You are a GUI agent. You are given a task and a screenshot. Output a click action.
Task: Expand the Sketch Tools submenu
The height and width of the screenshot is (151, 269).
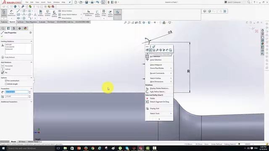coord(159,113)
